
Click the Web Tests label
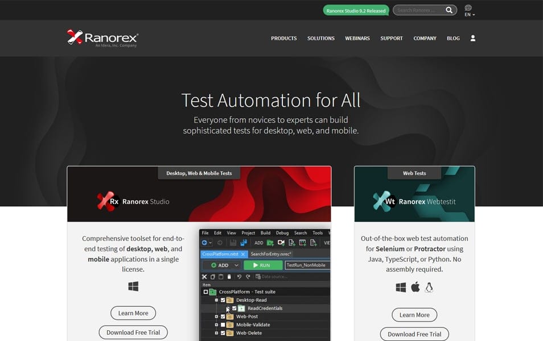(414, 173)
